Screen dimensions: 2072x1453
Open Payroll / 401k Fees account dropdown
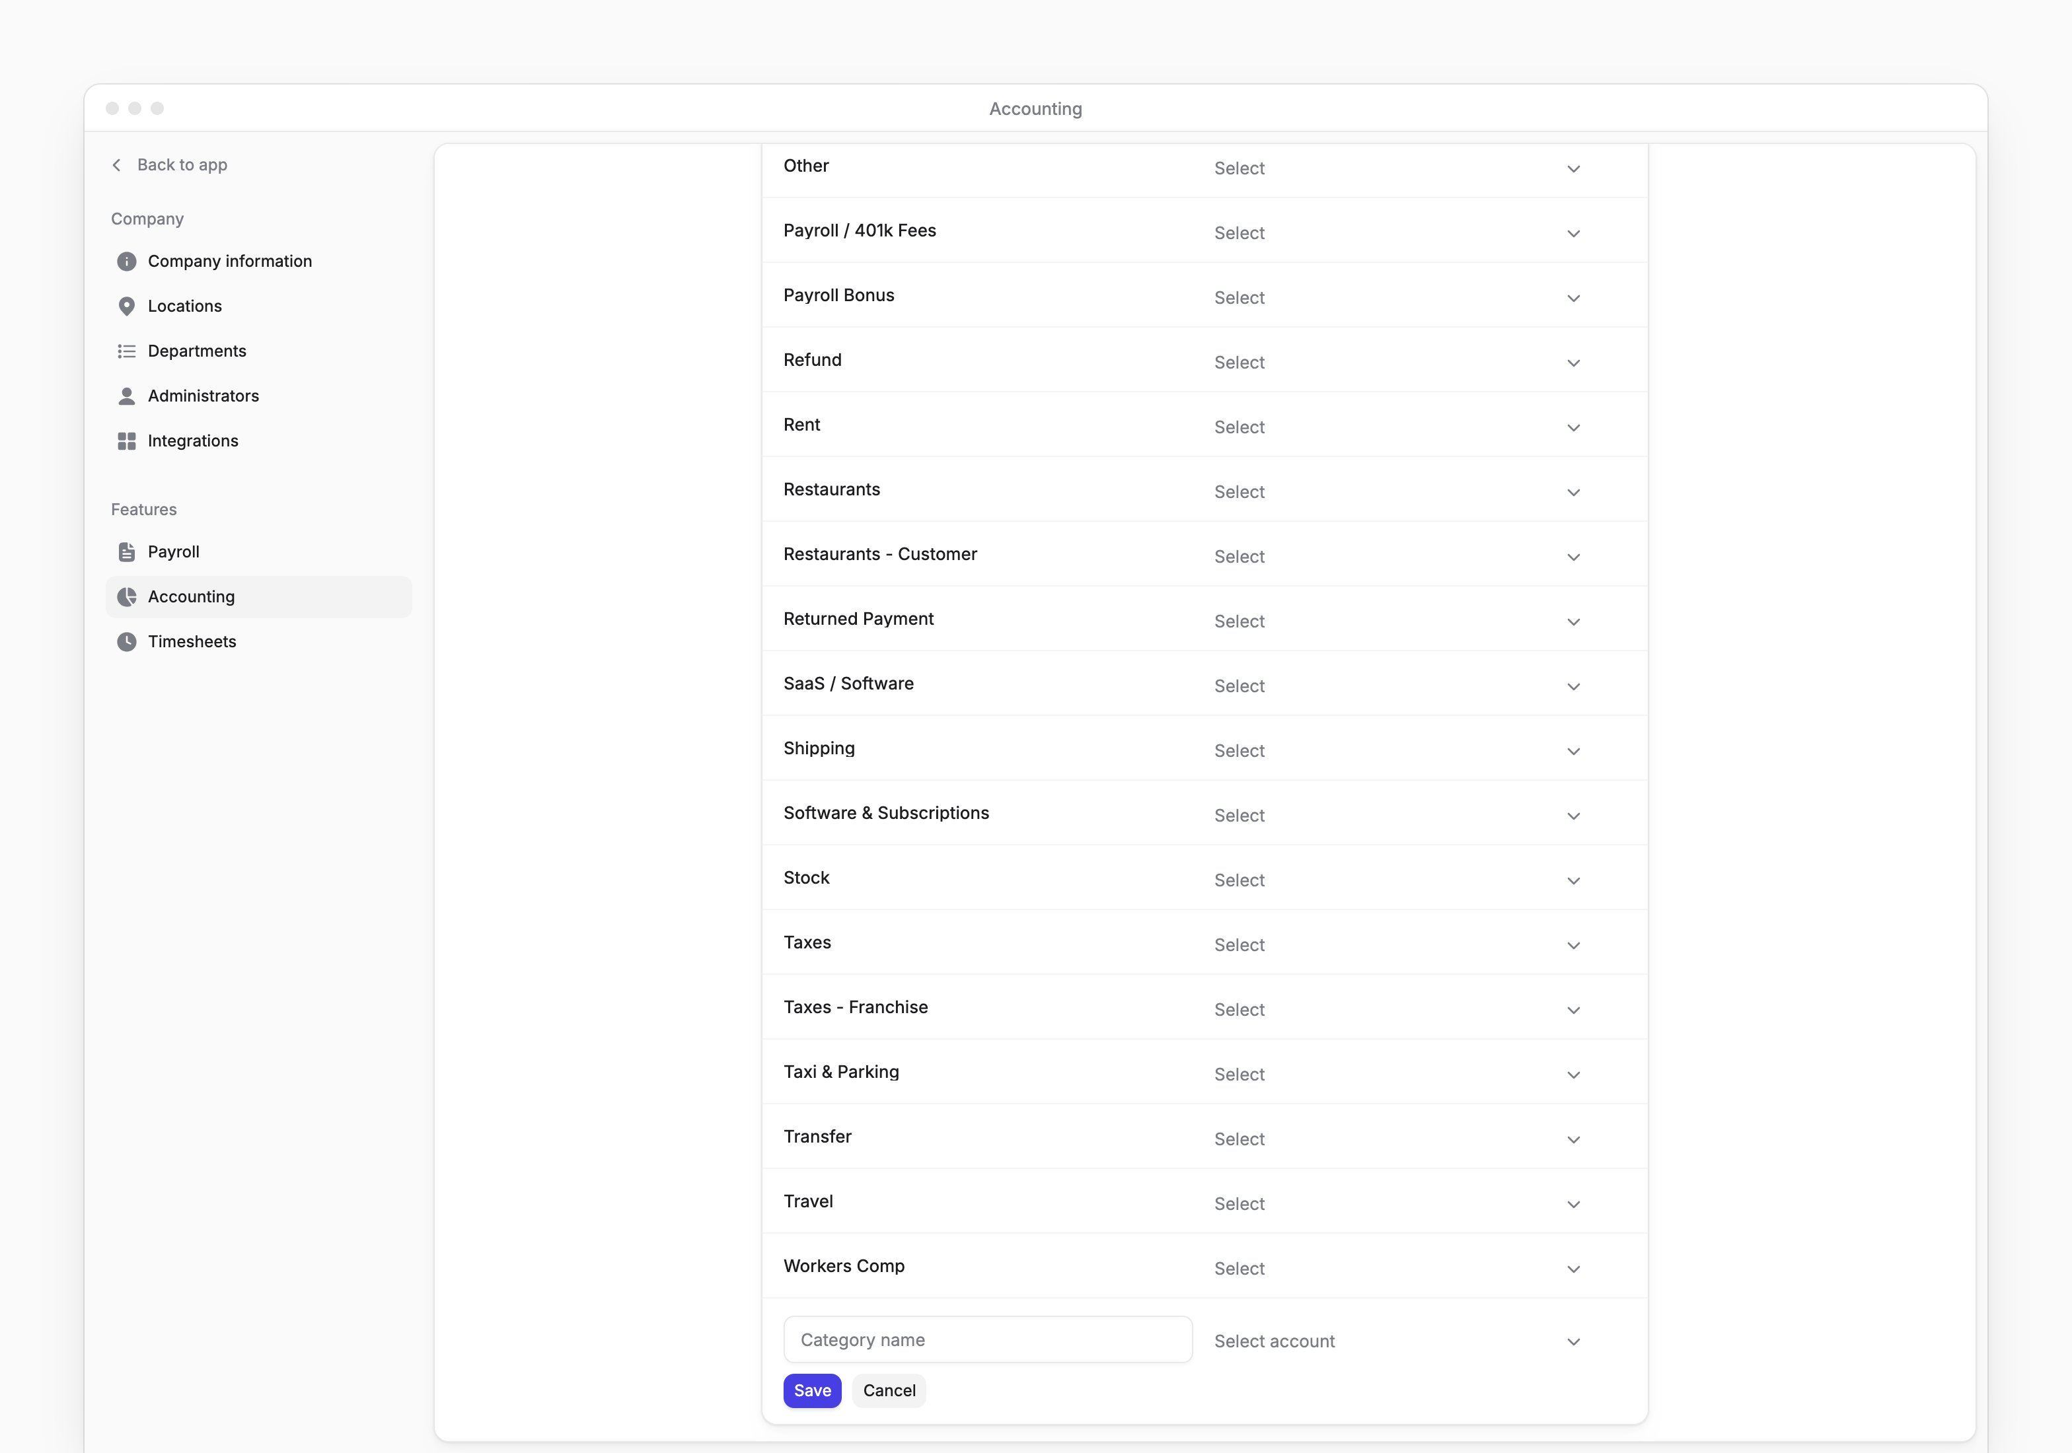[x=1397, y=234]
